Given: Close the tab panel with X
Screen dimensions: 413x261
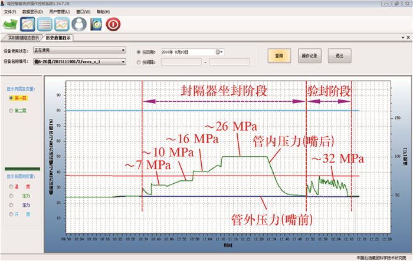Looking at the screenshot, I should click(x=408, y=37).
